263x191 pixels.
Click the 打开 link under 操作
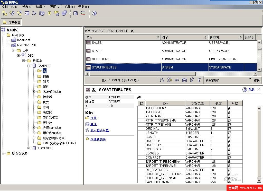pos(93,118)
